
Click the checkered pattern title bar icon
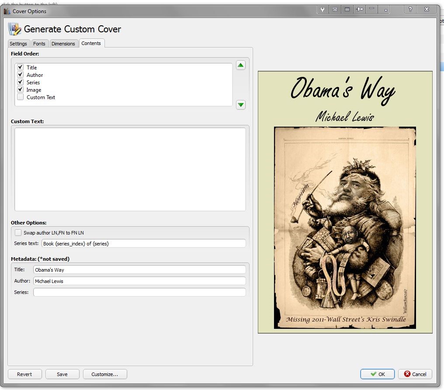click(347, 9)
